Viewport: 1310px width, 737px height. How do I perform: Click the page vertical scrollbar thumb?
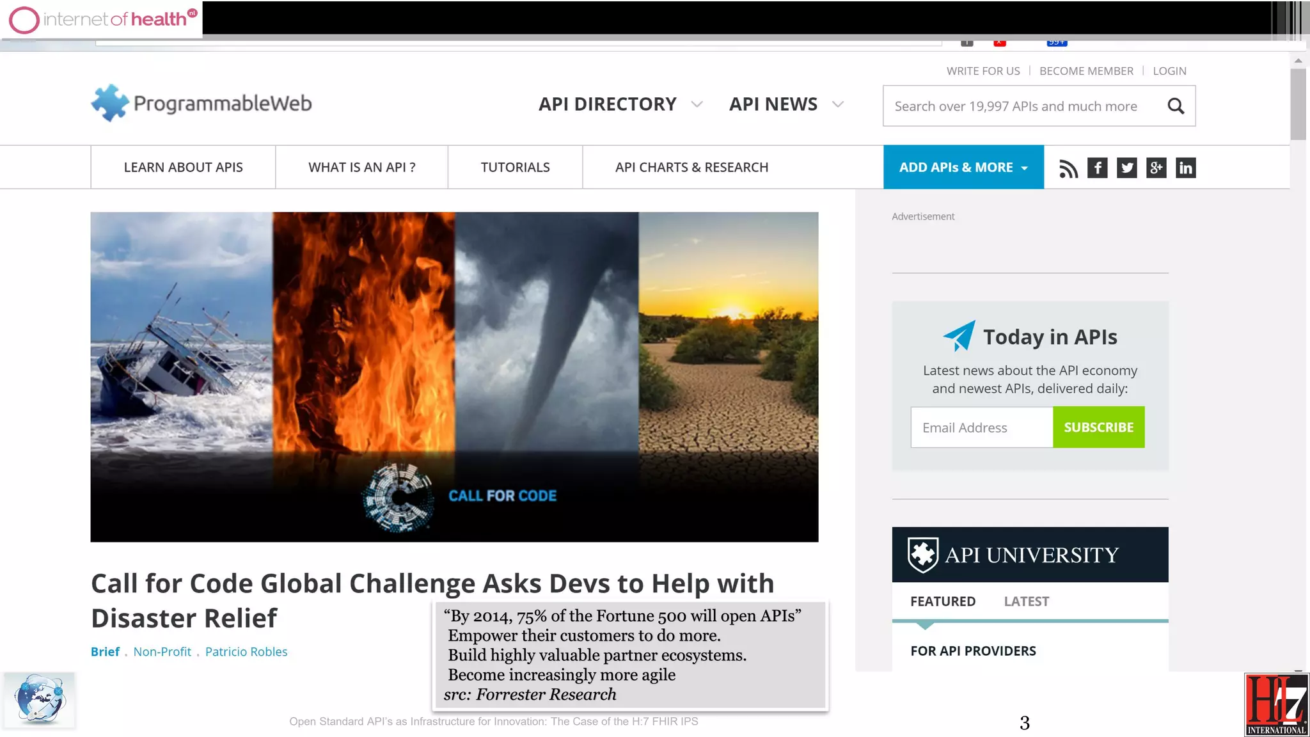tap(1298, 104)
